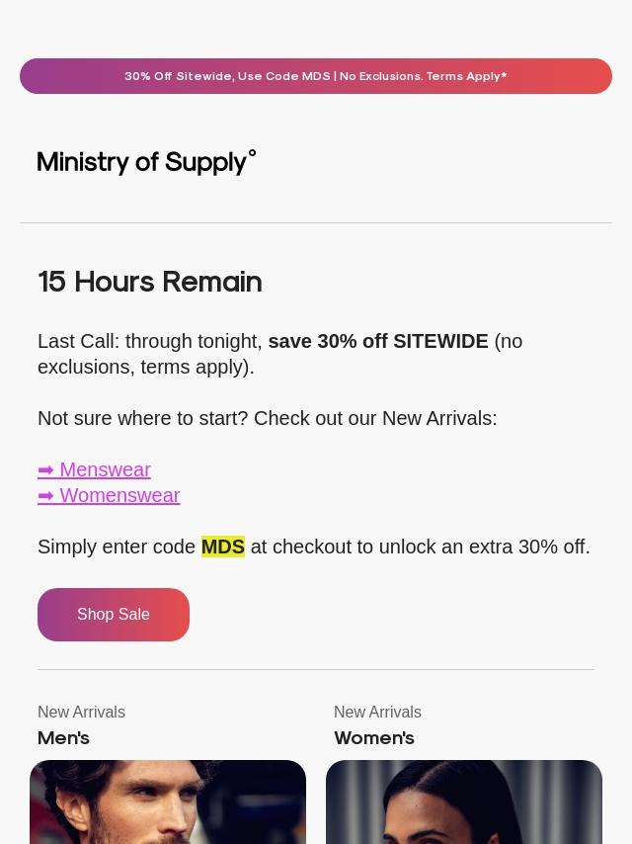Screen dimensions: 632x844
Task: Click the 'Last Call: through tonight' text
Action: pos(150,341)
